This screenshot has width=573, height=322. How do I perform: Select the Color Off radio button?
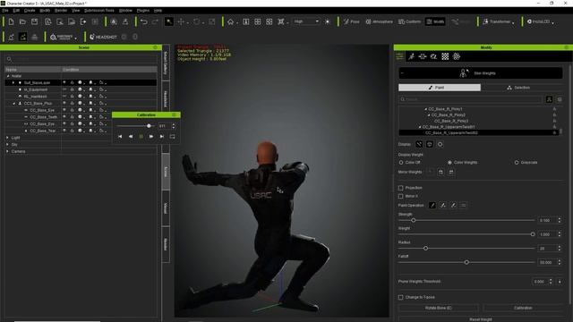click(x=401, y=163)
